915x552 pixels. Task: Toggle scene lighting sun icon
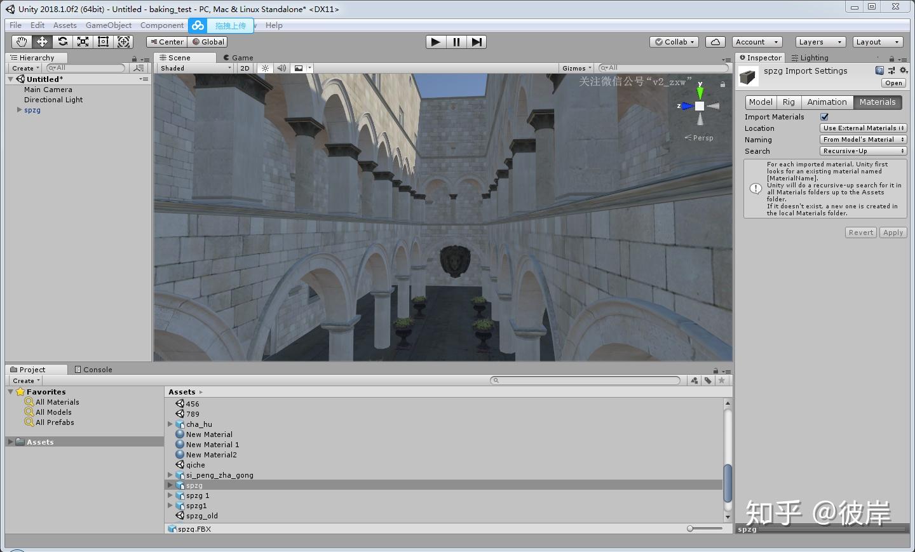click(266, 68)
